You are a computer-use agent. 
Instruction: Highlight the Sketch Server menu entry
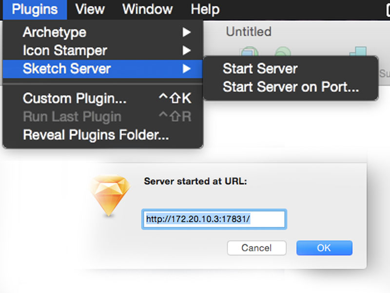(x=103, y=68)
